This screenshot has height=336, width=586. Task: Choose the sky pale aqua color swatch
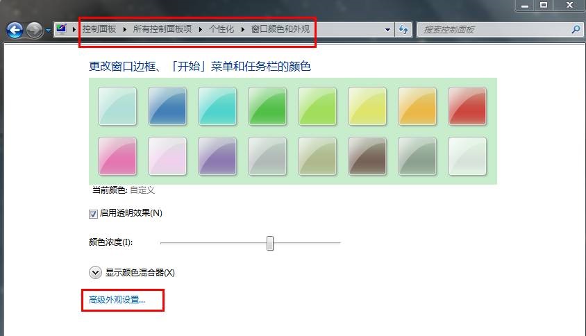coord(117,106)
